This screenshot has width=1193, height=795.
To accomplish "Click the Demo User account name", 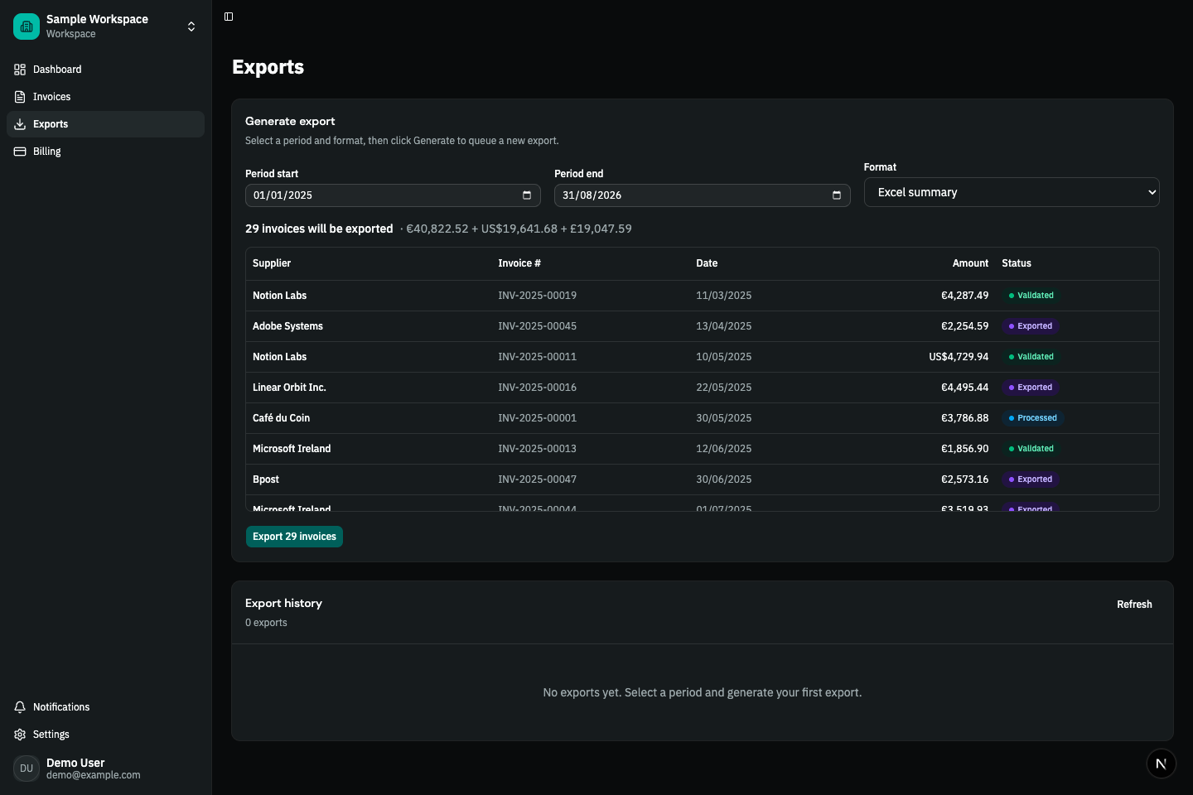I will click(x=75, y=763).
